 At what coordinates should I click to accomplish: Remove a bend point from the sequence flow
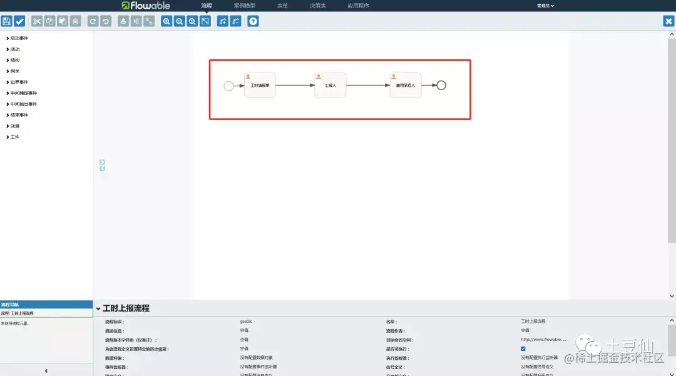tap(235, 21)
